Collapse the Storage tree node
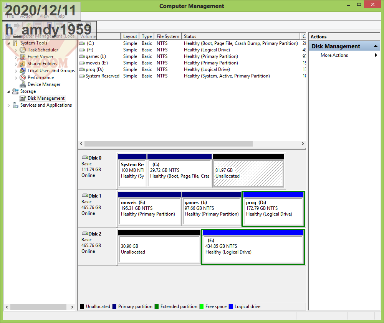This screenshot has height=323, width=384. point(8,92)
